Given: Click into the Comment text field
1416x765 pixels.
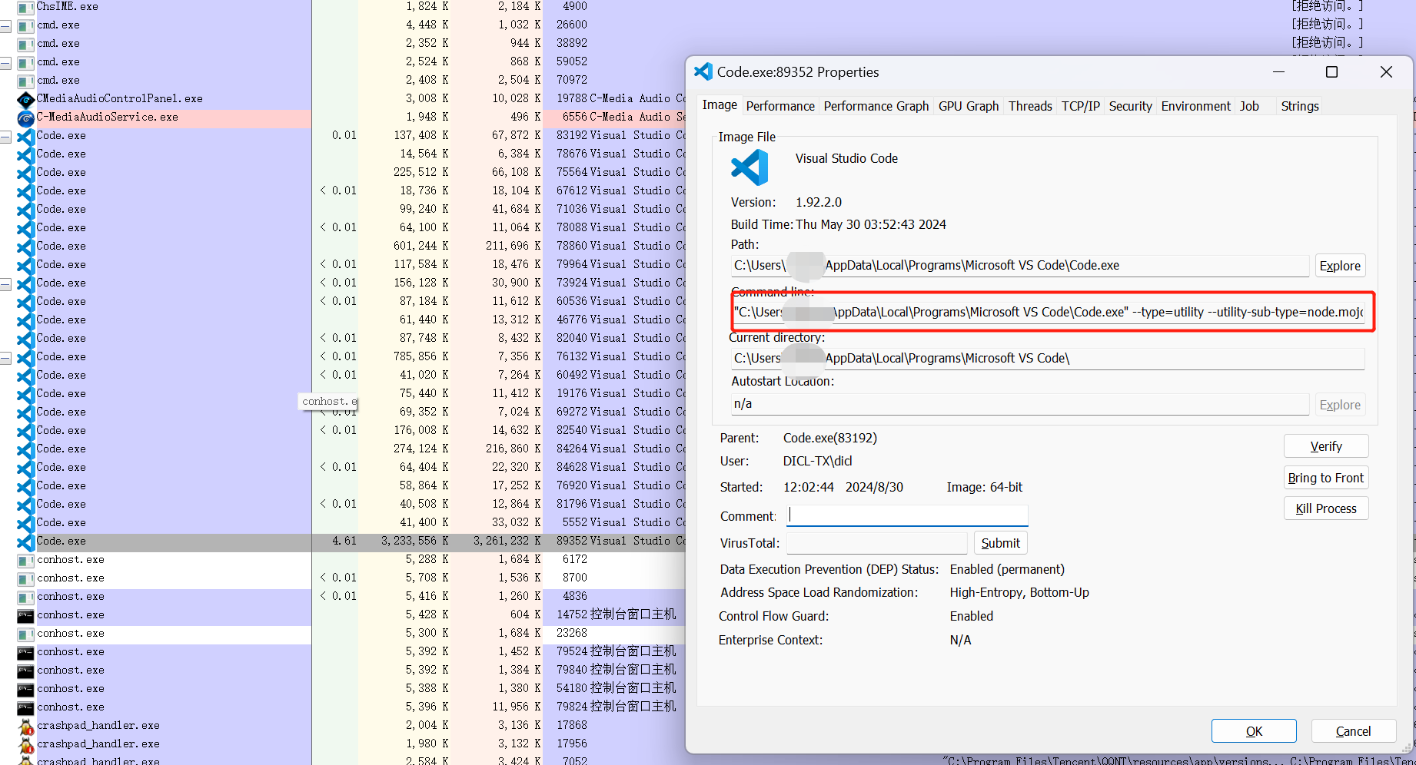Looking at the screenshot, I should 907,515.
